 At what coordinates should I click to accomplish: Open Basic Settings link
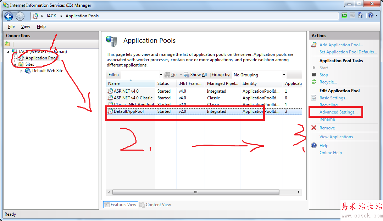(334, 98)
